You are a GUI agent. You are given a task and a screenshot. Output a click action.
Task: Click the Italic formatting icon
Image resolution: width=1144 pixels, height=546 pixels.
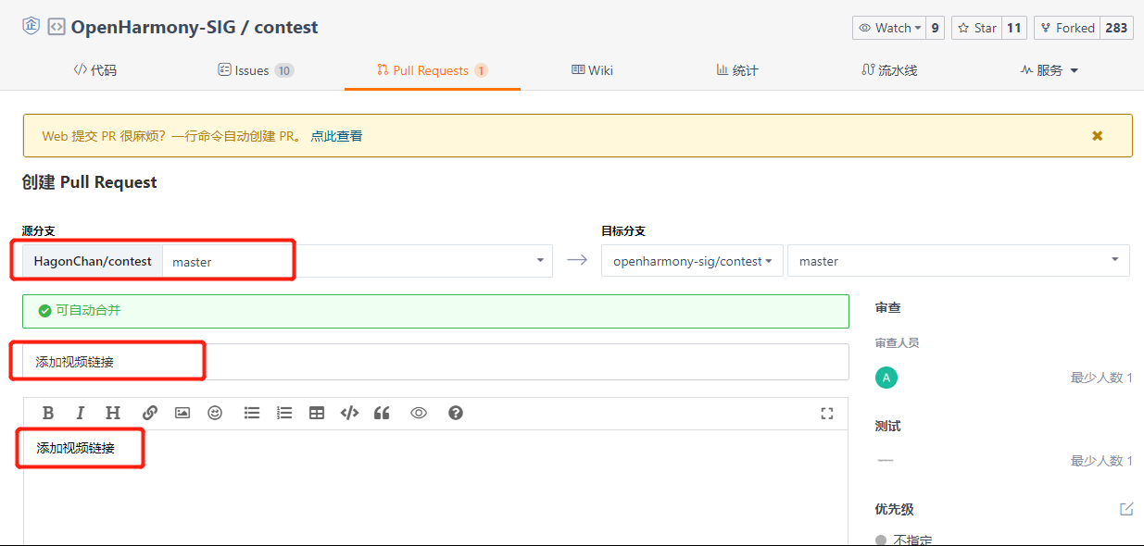(x=81, y=414)
